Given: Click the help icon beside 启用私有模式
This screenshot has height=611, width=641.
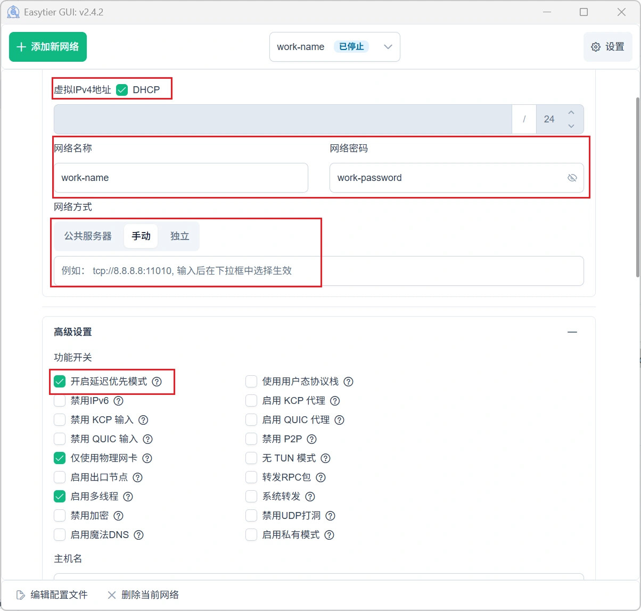Looking at the screenshot, I should [330, 535].
